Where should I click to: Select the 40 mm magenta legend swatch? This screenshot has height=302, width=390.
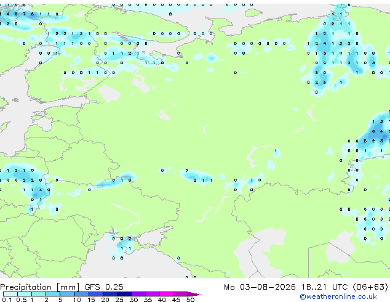click(x=167, y=294)
